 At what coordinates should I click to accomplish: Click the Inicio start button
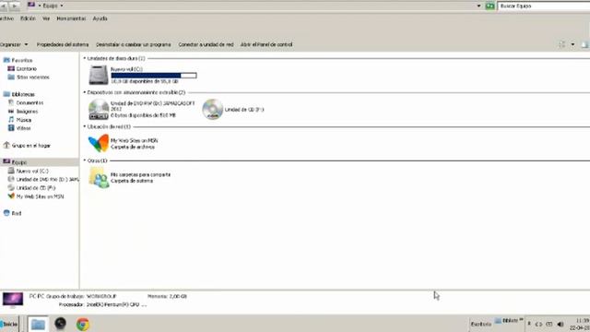coord(9,324)
